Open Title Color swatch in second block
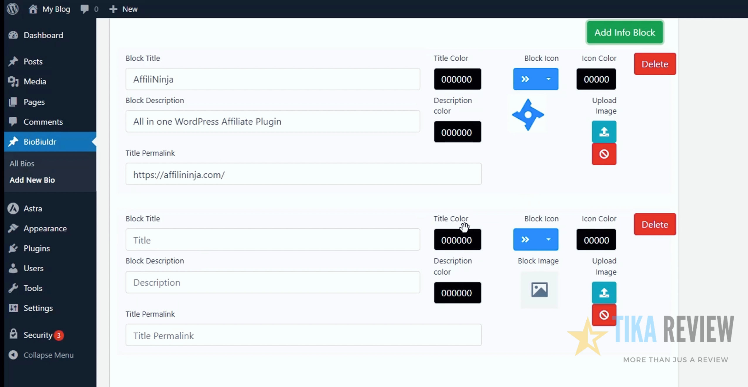This screenshot has width=748, height=387. coord(457,240)
